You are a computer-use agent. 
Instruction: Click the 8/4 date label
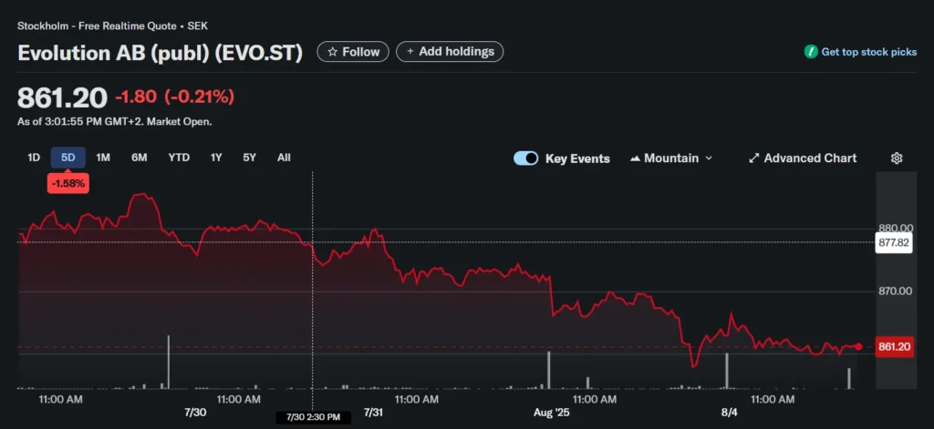pyautogui.click(x=729, y=413)
